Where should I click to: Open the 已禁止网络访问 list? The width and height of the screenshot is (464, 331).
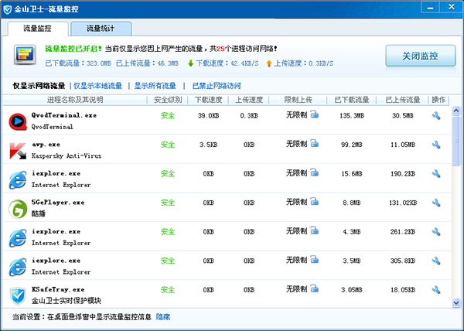tap(217, 86)
